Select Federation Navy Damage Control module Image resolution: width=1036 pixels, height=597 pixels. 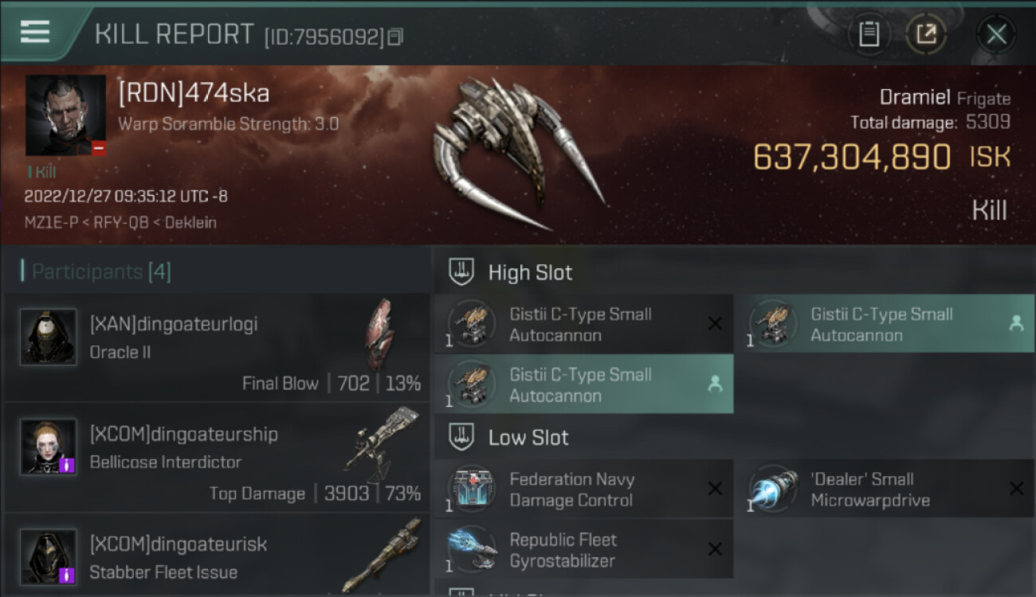(x=583, y=490)
